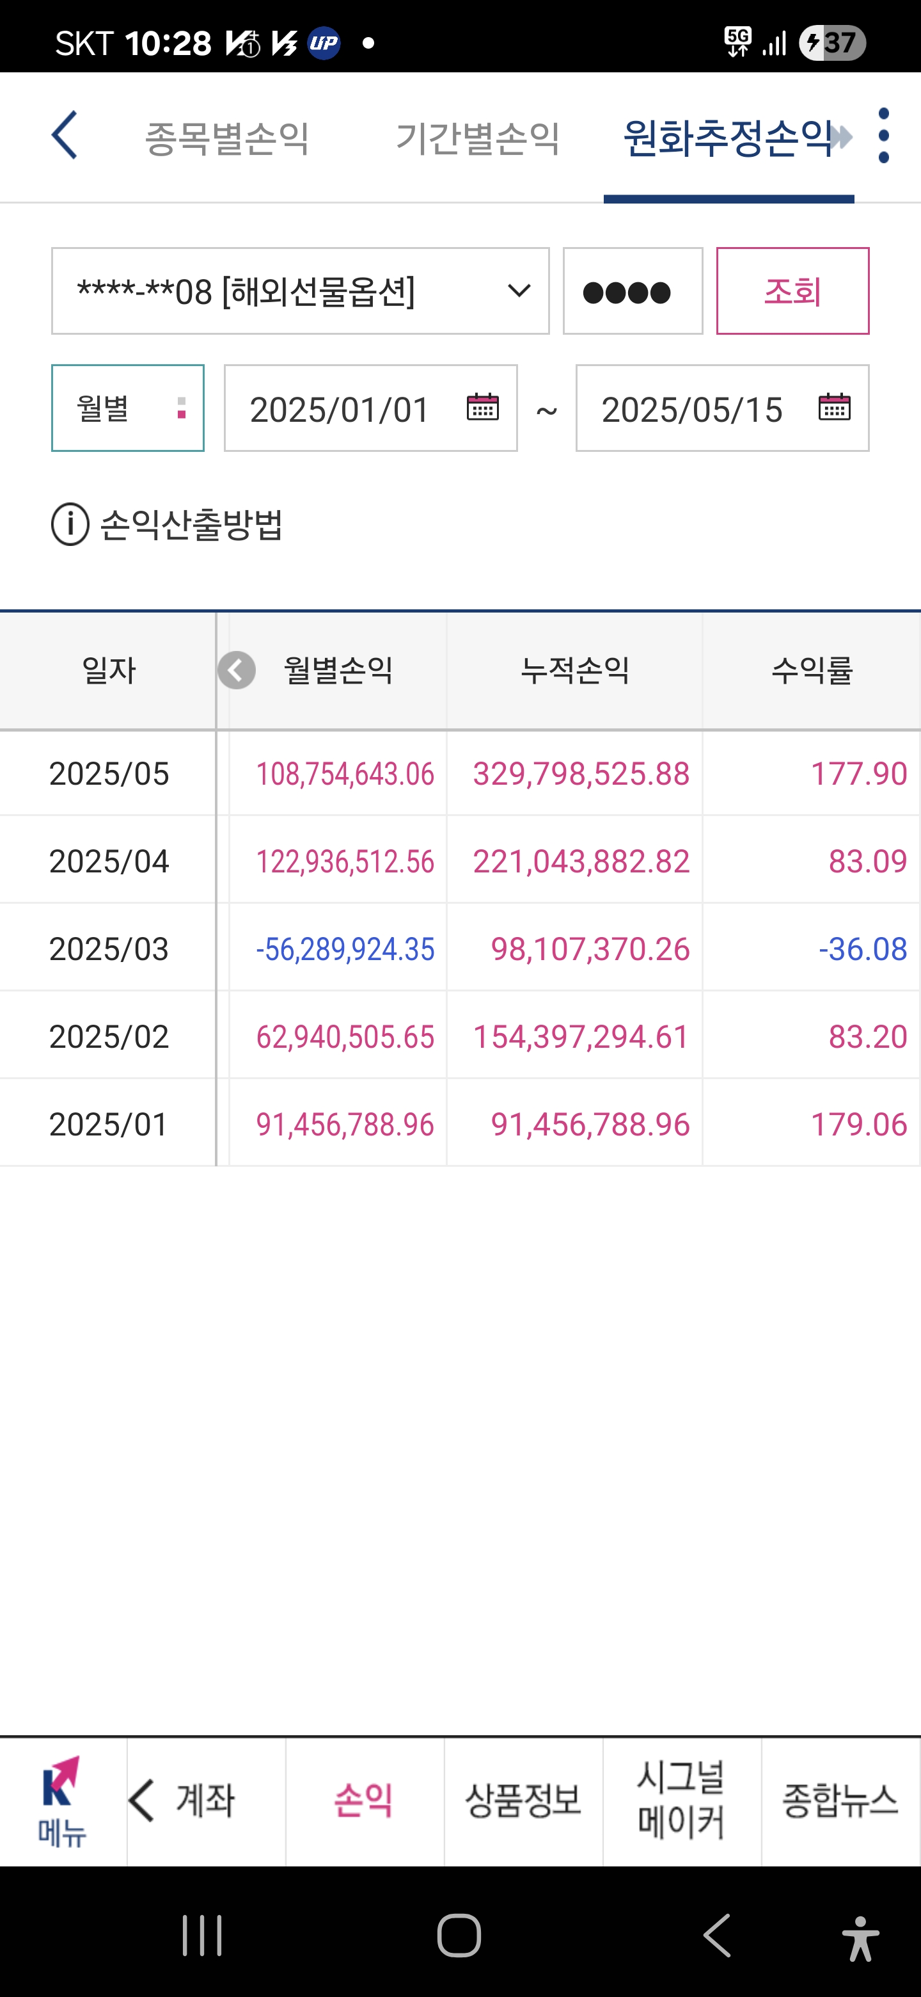Open the 손익산출방법 explanation link
Screen dimensions: 921x1997
coord(191,525)
